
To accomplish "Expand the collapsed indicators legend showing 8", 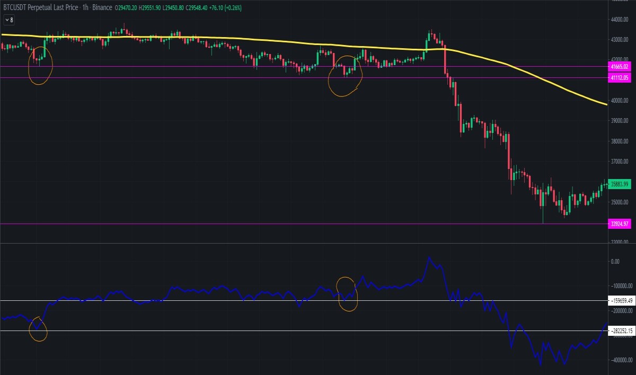I will click(9, 20).
